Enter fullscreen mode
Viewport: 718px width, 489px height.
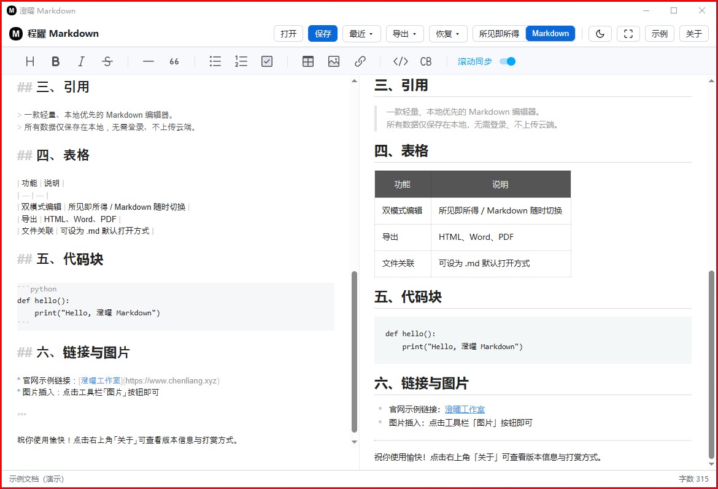(x=628, y=33)
